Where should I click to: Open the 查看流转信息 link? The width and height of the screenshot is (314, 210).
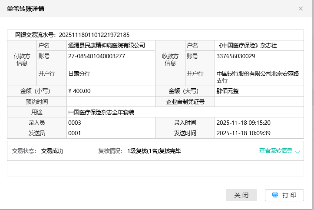(275, 151)
